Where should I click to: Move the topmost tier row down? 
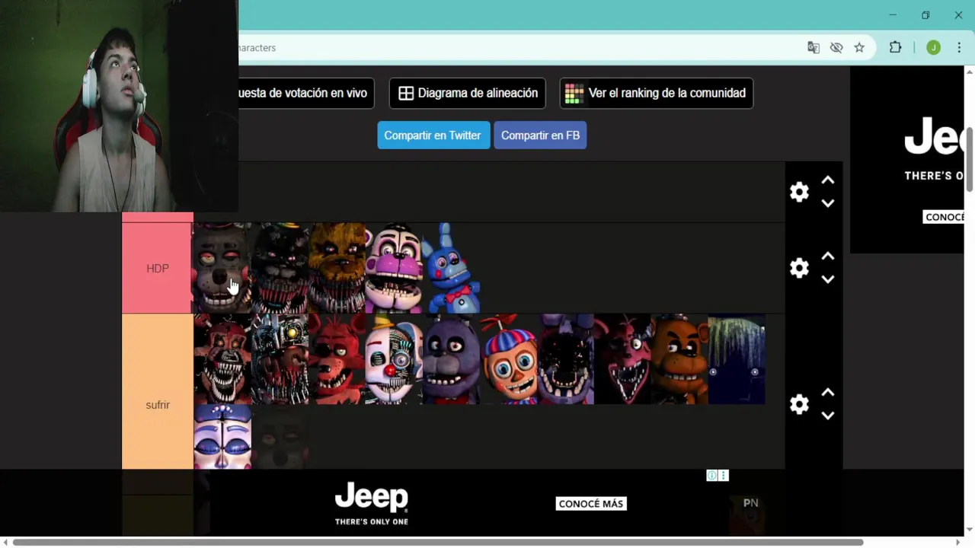tap(828, 203)
